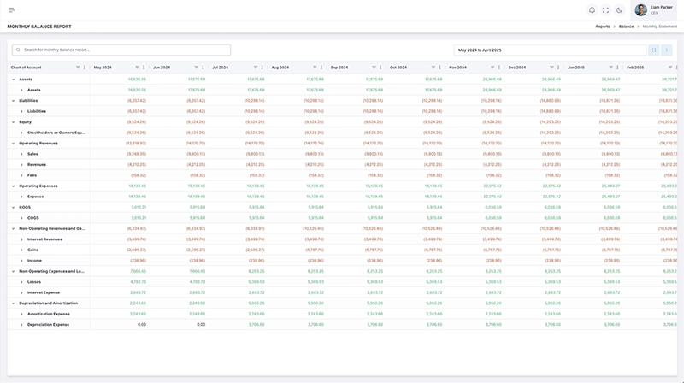Filter the Feb 2025 column
Screen dimensions: 684x383
click(670, 68)
